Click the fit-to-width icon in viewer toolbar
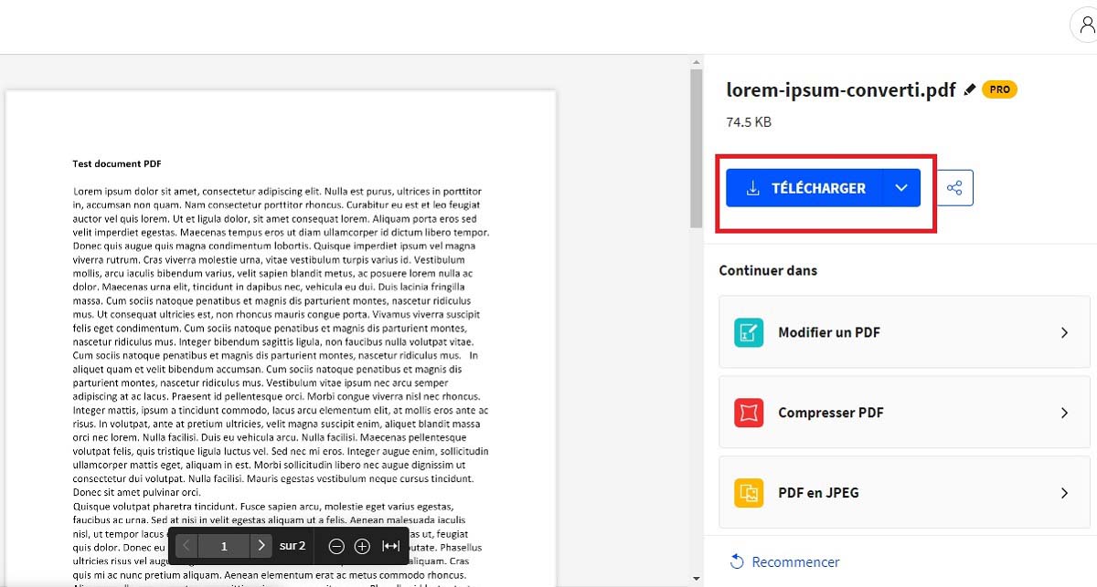Screen dimensions: 1097x587 tap(390, 546)
